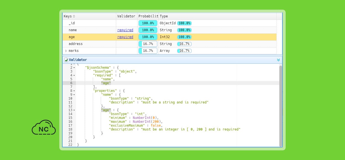The width and height of the screenshot is (345, 160).
Task: Click the Validator panel checkmark icon
Action: point(66,60)
